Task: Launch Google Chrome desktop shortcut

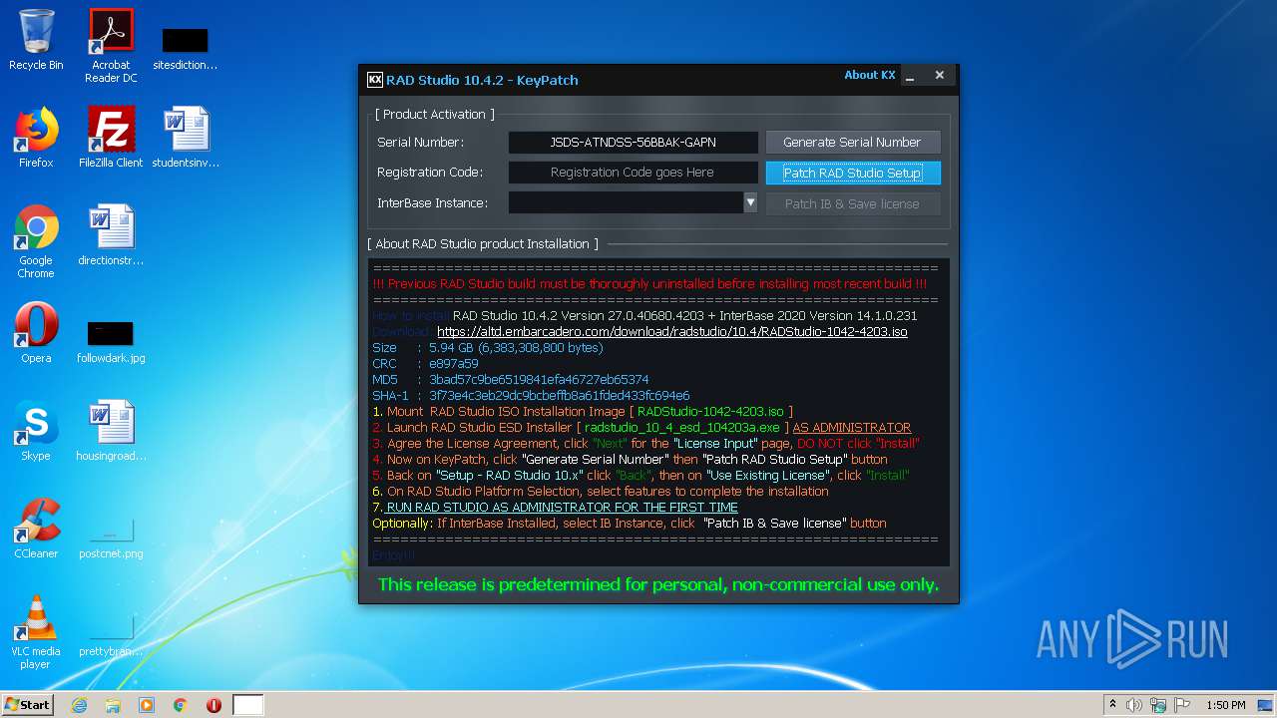Action: (36, 241)
